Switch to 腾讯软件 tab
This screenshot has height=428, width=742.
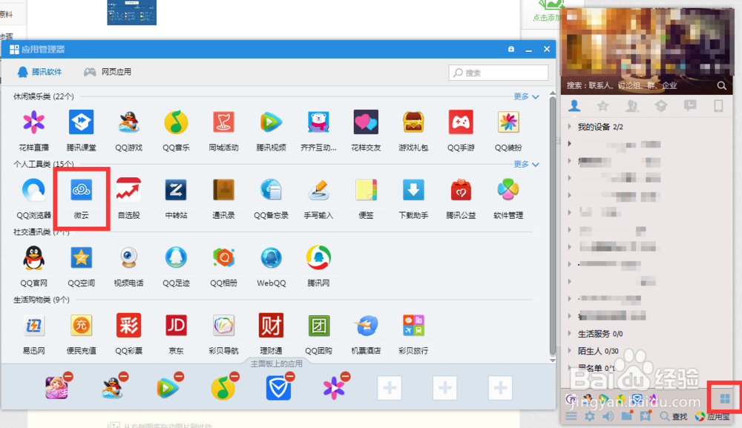(x=39, y=72)
